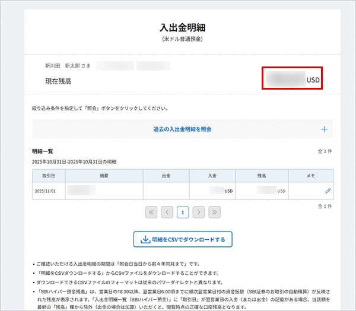Click the 摘要 column header
The image size is (356, 311).
click(104, 176)
